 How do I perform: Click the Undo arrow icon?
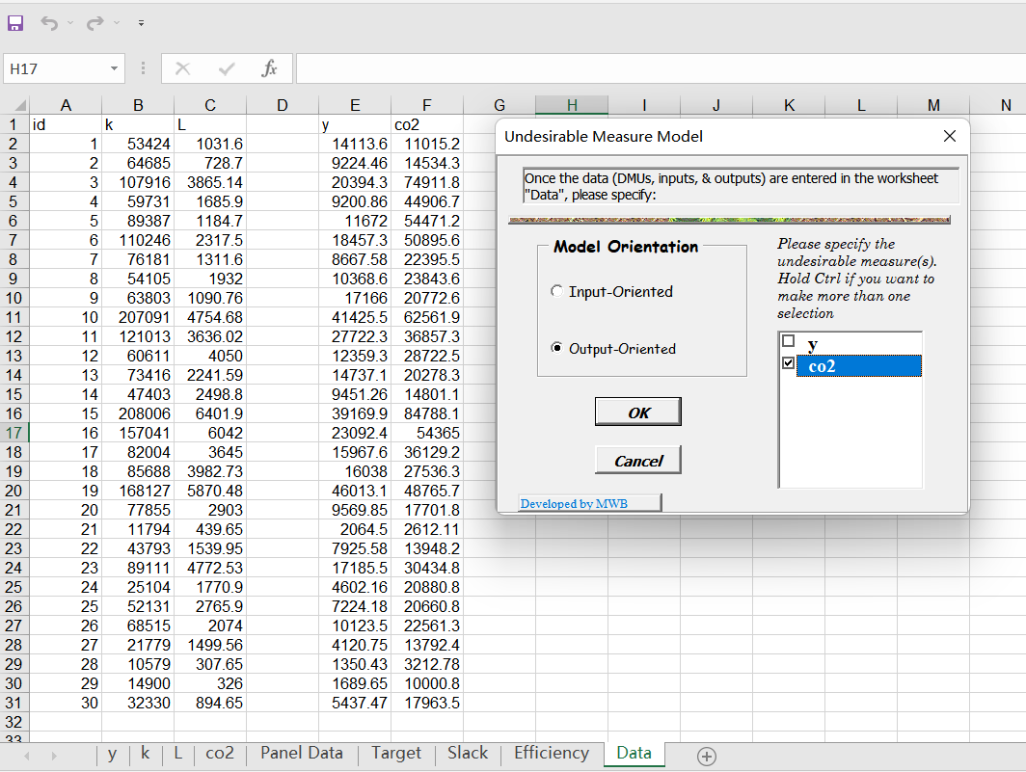pyautogui.click(x=47, y=22)
